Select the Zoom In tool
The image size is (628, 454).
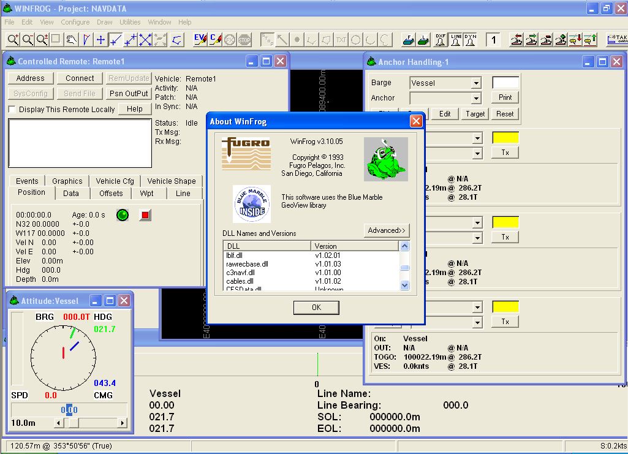13,39
